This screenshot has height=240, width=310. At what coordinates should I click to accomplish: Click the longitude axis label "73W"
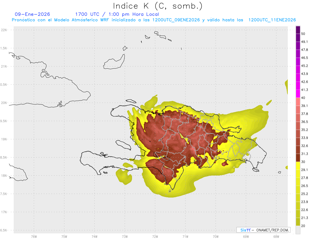point(125,236)
